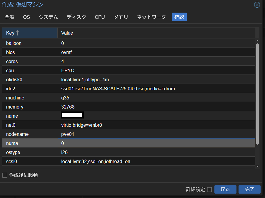Toggle the 詳細設定 checkbox
Viewport: 265px width, 198px height.
click(x=209, y=189)
